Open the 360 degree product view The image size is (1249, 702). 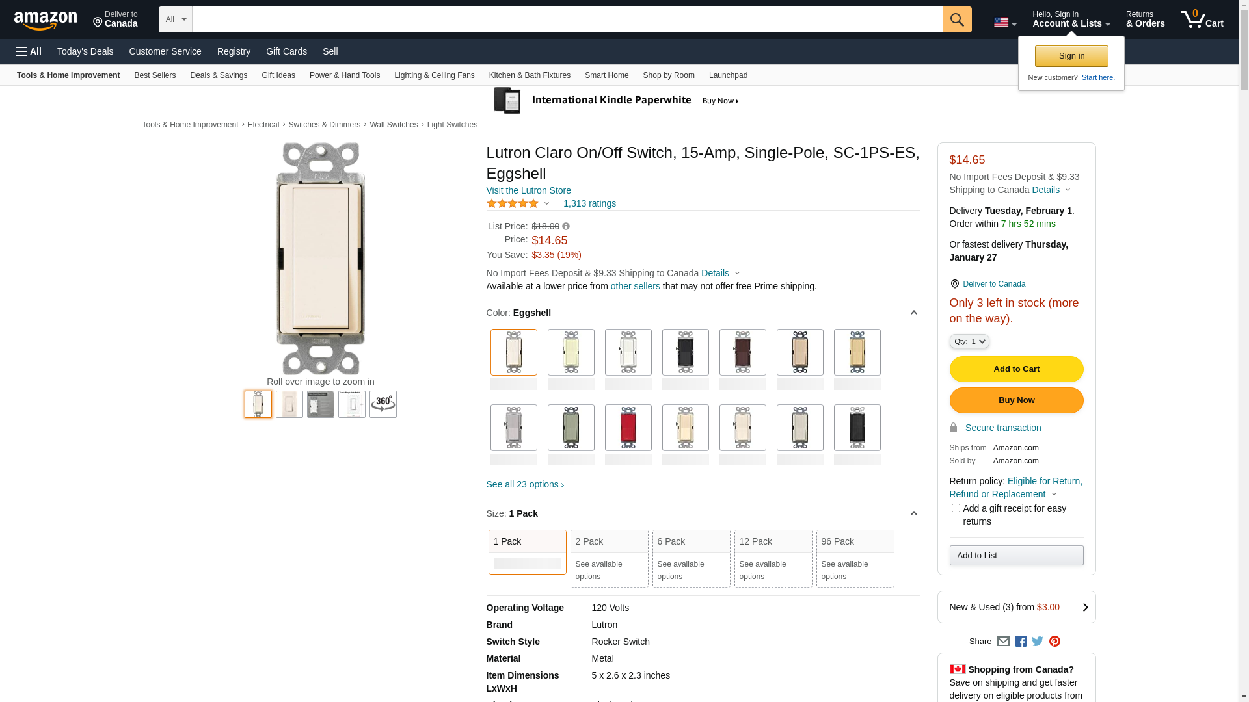(x=383, y=404)
